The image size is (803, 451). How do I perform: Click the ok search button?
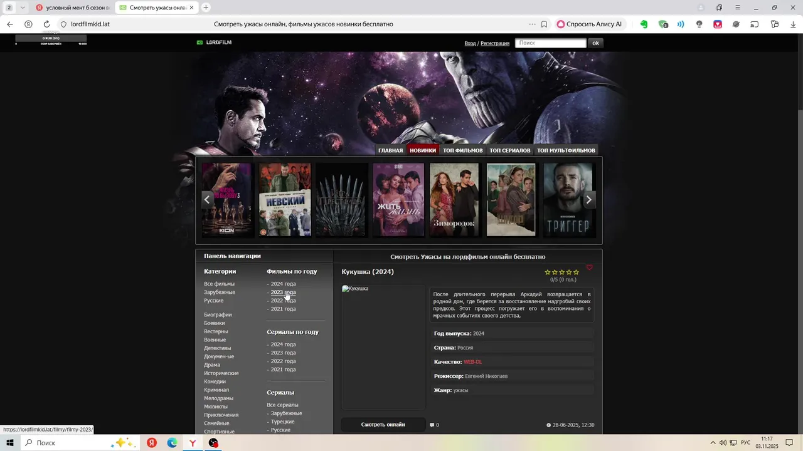(x=595, y=43)
